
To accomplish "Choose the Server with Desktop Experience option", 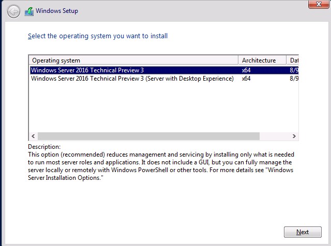I will pos(164,79).
